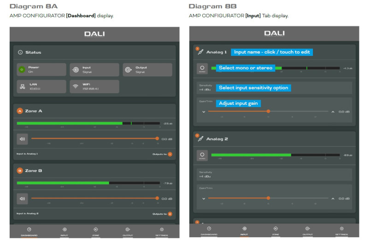The width and height of the screenshot is (371, 241).
Task: Switch to the ZONE tab label in Diagram 8A
Action: pos(96,235)
